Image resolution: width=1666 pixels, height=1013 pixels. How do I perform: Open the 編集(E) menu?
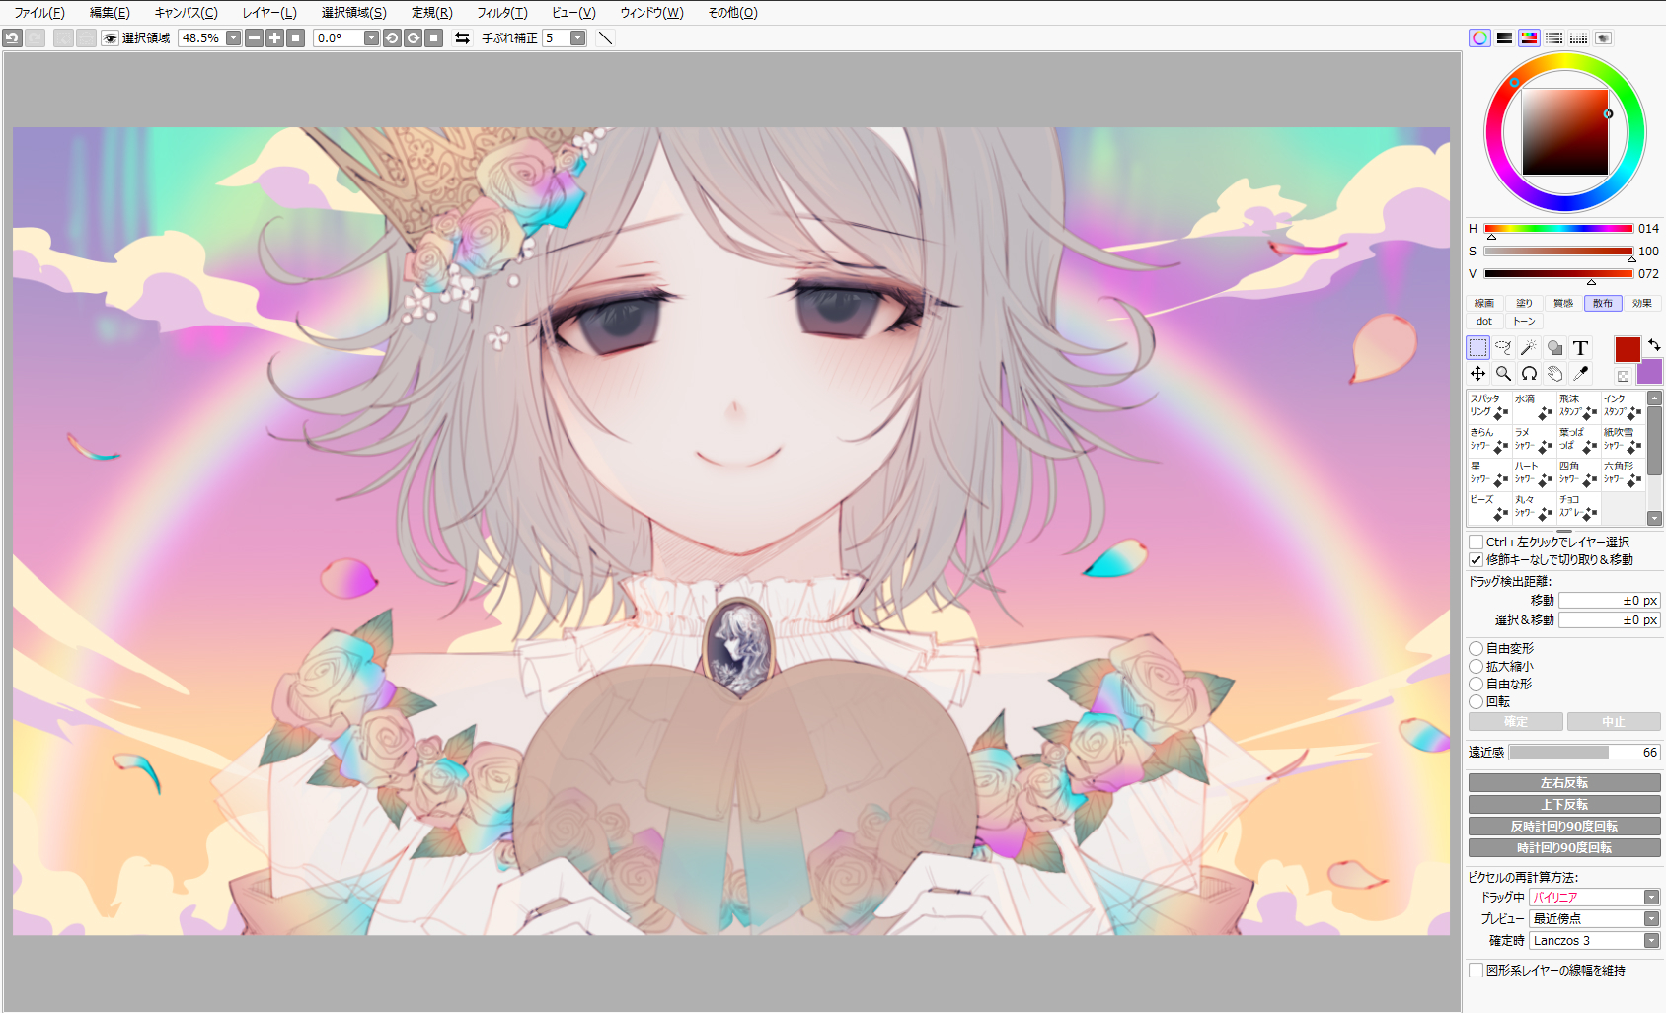(110, 13)
